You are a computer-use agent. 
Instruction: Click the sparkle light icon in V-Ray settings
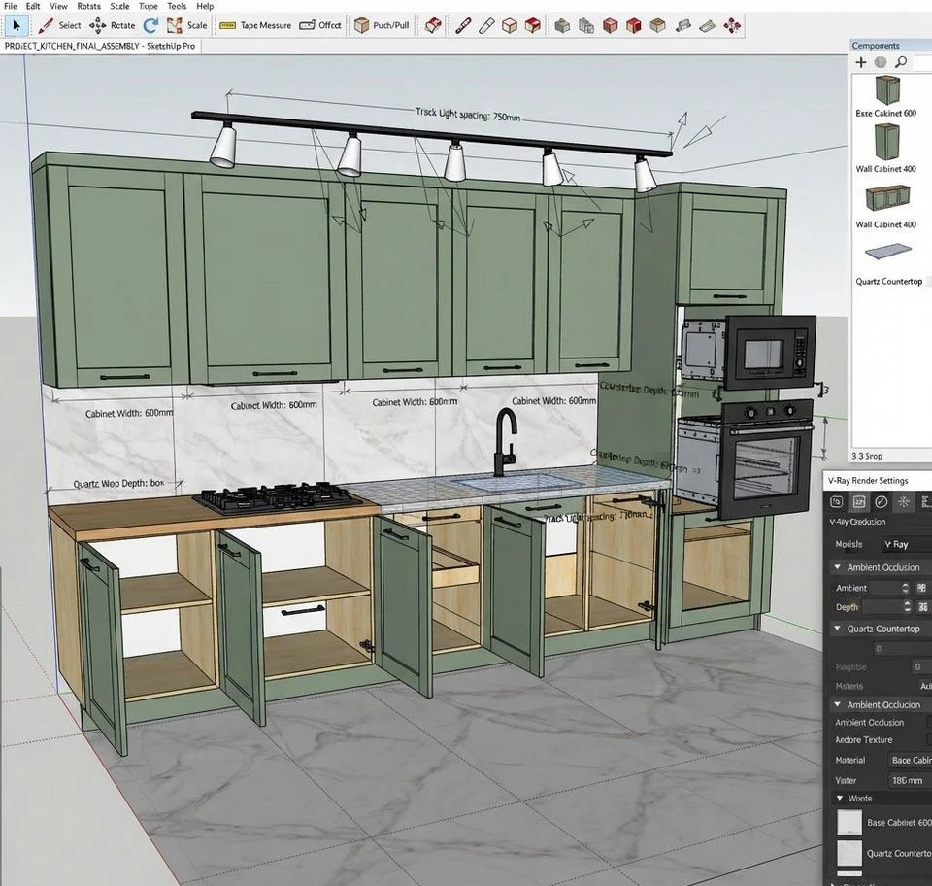904,502
